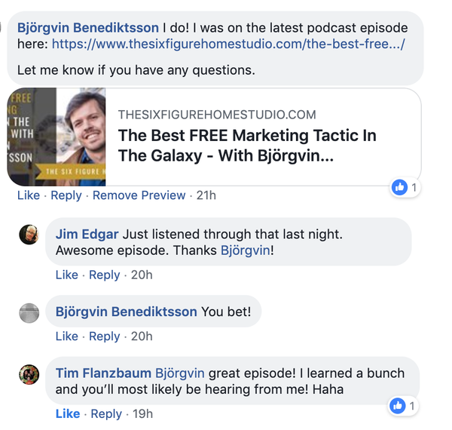Click the like reaction icon on link preview
This screenshot has width=452, height=430.
[400, 186]
